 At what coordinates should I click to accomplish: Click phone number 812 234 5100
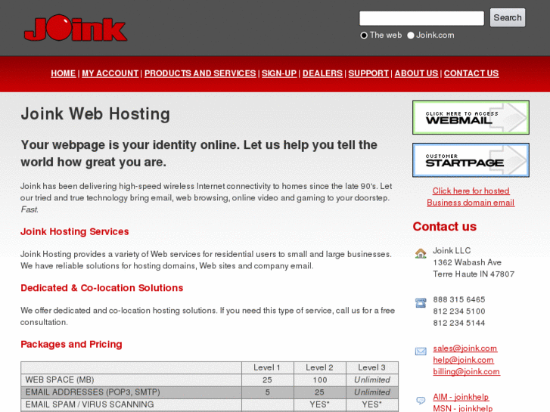click(459, 311)
